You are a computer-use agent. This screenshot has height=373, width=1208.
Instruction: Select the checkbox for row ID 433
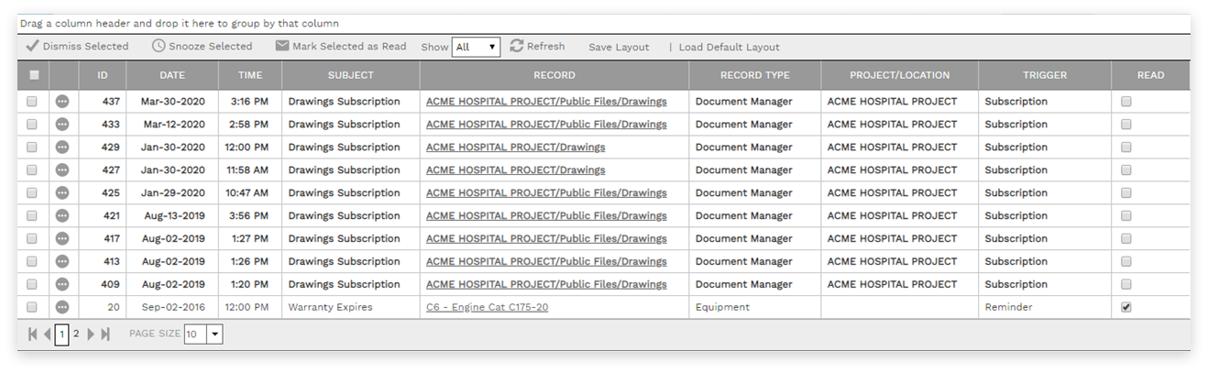(32, 125)
